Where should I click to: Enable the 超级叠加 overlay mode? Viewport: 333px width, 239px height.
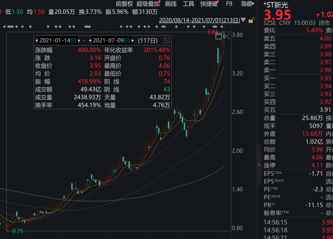[x=148, y=4]
